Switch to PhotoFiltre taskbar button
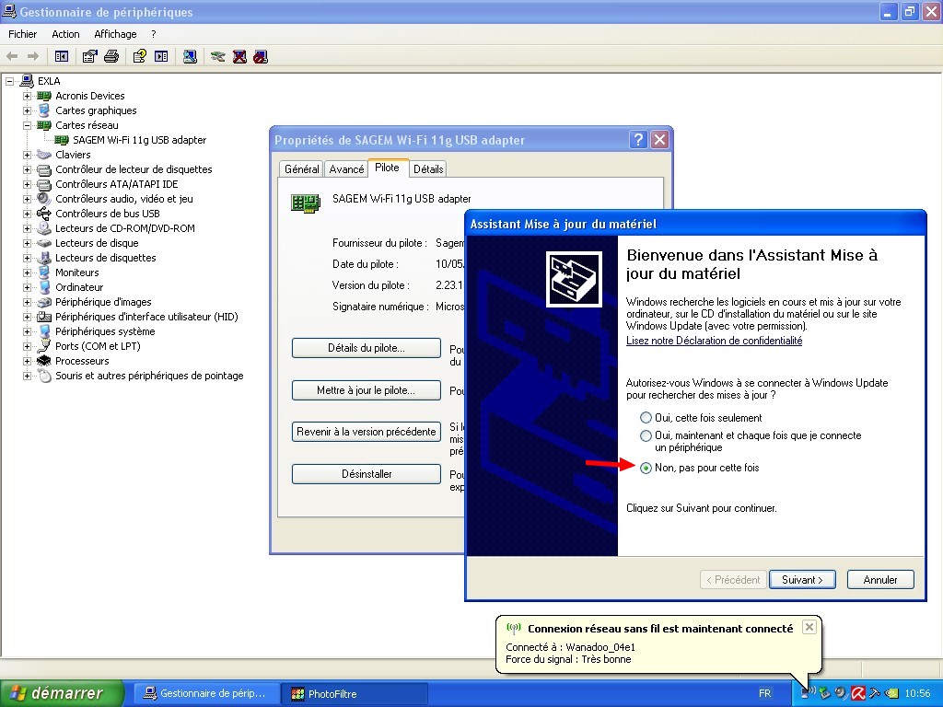The image size is (943, 707). 356,693
